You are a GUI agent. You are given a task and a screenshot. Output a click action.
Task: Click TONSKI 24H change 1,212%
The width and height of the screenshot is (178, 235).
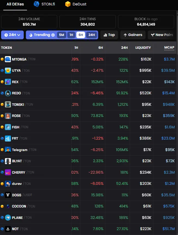123,104
